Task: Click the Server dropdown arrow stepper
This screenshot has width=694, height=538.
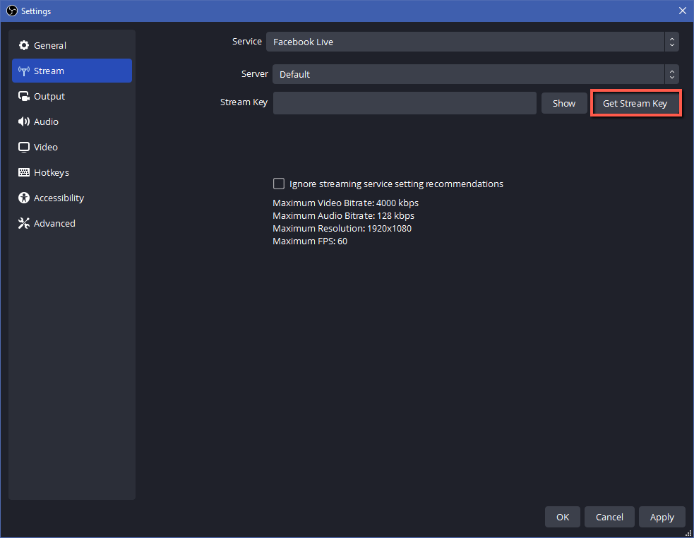Action: pos(672,74)
